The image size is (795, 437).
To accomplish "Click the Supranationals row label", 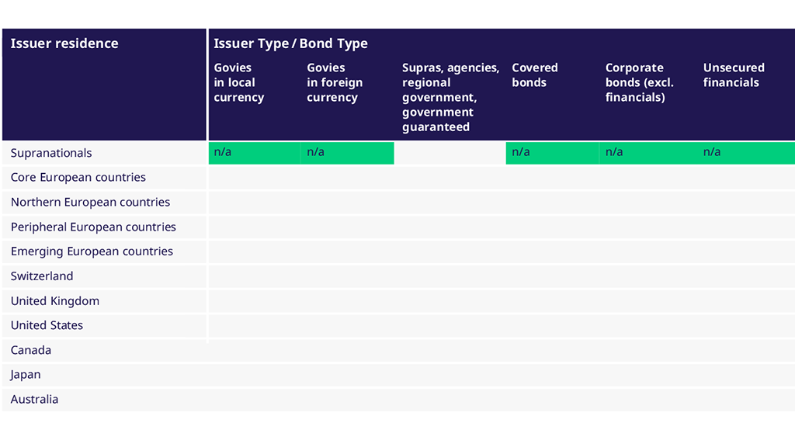I will pos(51,153).
